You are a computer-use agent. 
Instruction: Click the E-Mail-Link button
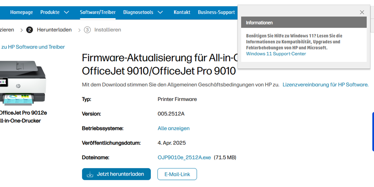point(177,174)
